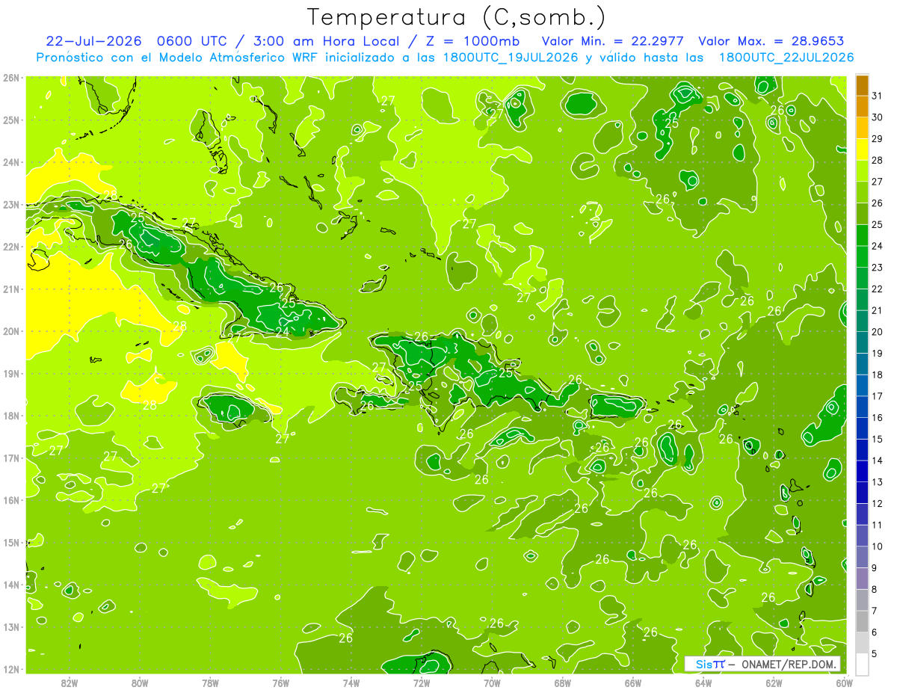Pick the legend swatch between 25 and 26
The image size is (897, 693).
(x=862, y=214)
